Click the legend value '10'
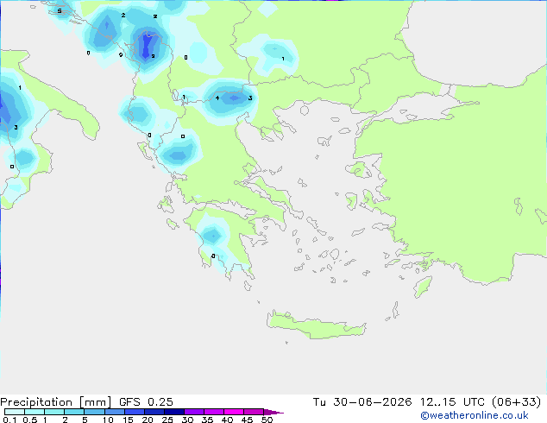The height and width of the screenshot is (423, 547). click(x=108, y=420)
